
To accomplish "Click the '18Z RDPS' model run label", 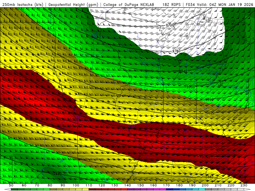I will 171,5.
